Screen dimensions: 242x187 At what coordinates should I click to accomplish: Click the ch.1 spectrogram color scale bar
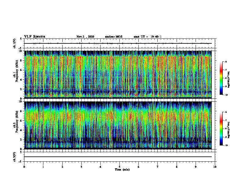point(221,78)
